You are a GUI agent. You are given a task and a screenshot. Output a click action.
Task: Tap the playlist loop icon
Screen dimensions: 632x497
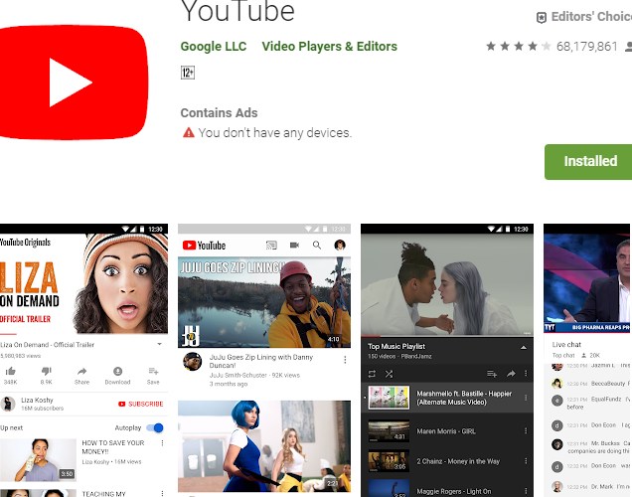coord(372,374)
